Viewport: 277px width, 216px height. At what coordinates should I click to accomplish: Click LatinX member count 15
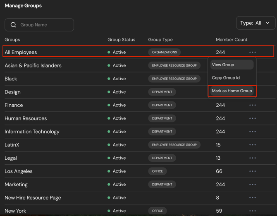tap(218, 145)
